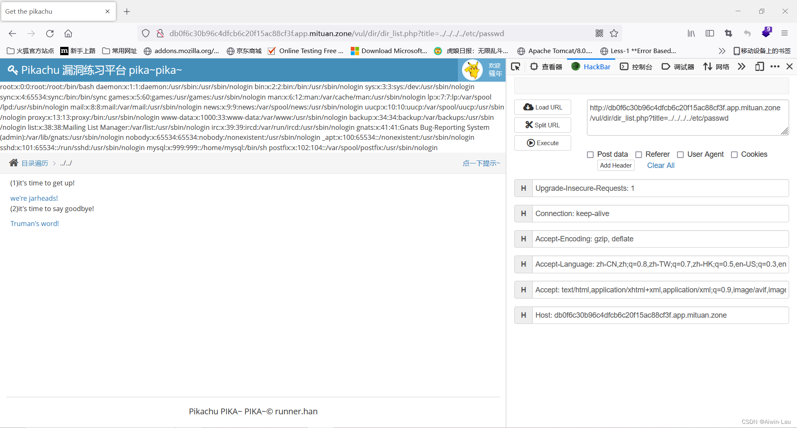This screenshot has width=797, height=428.
Task: Open the Truman's word! link
Action: [34, 224]
